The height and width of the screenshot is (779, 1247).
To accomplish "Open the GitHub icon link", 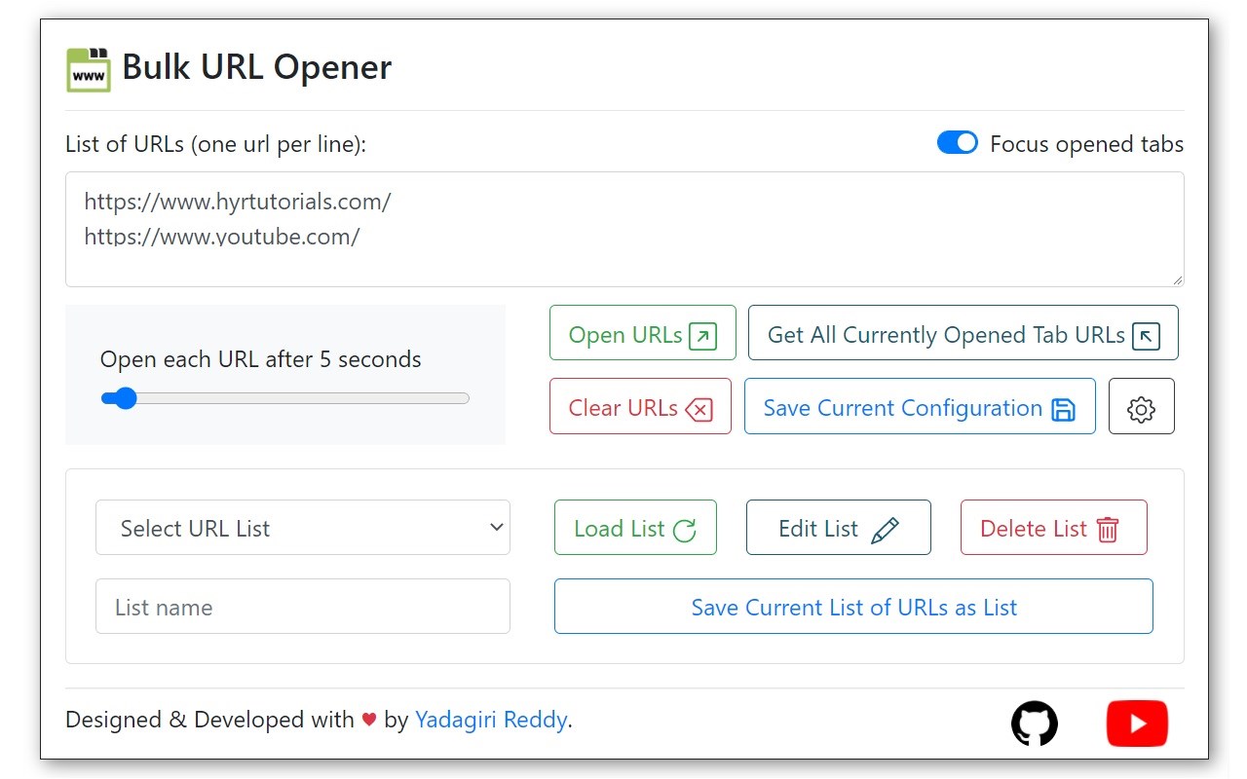I will (x=1035, y=723).
